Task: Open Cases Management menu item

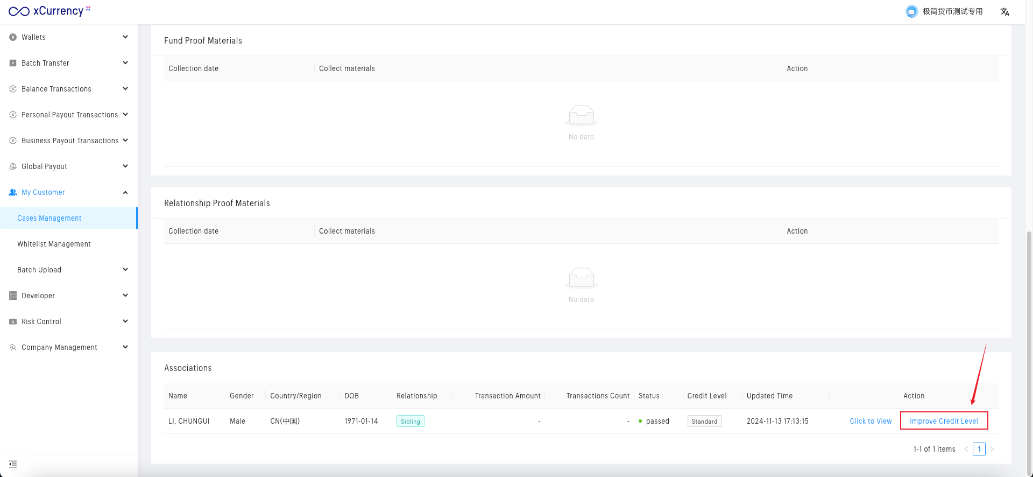Action: point(69,218)
